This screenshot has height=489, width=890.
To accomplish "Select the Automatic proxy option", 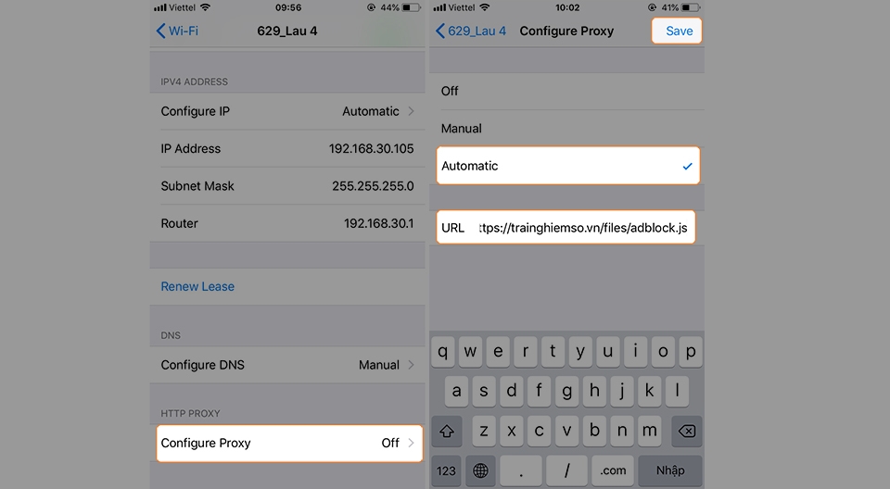I will [x=568, y=166].
